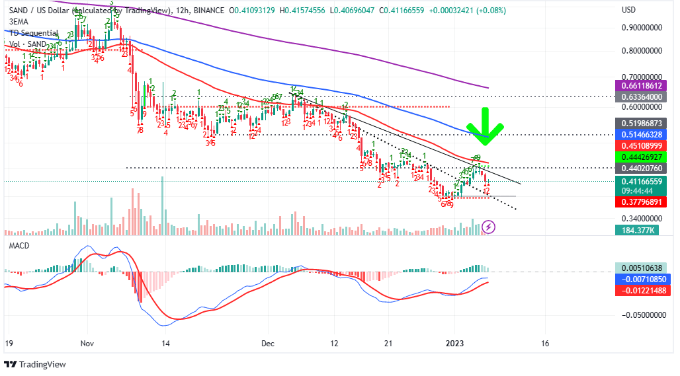Click the 12 date on time axis
Screen dimensions: 680x376
(334, 344)
